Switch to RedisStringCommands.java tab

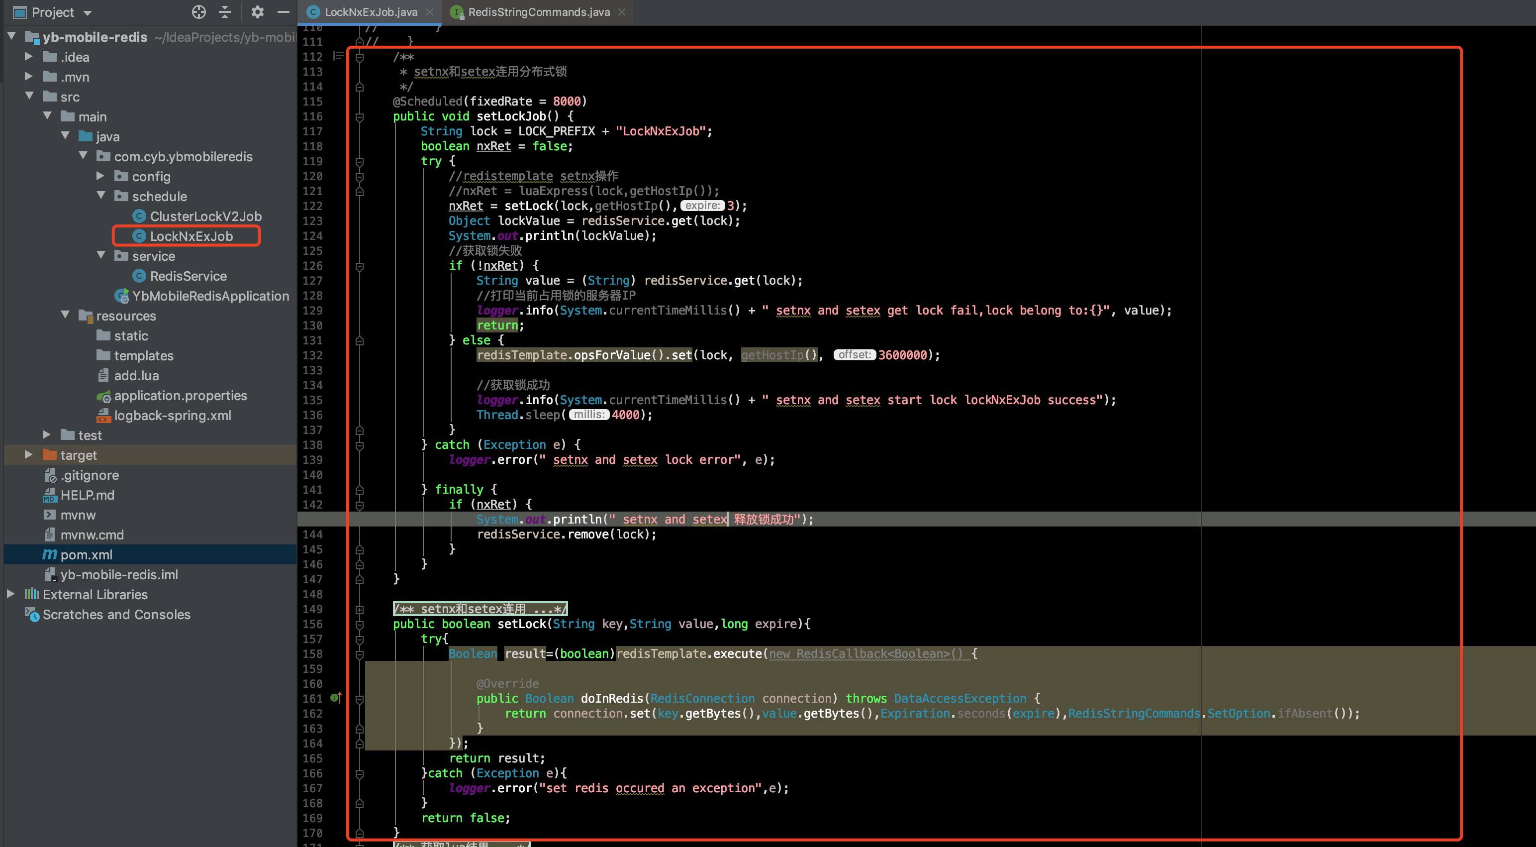pos(538,12)
